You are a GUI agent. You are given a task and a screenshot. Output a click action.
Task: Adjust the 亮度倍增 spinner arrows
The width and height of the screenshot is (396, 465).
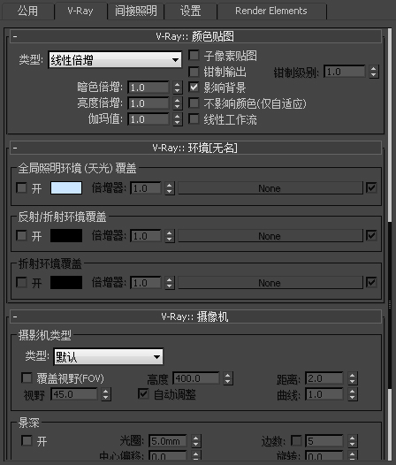(178, 103)
